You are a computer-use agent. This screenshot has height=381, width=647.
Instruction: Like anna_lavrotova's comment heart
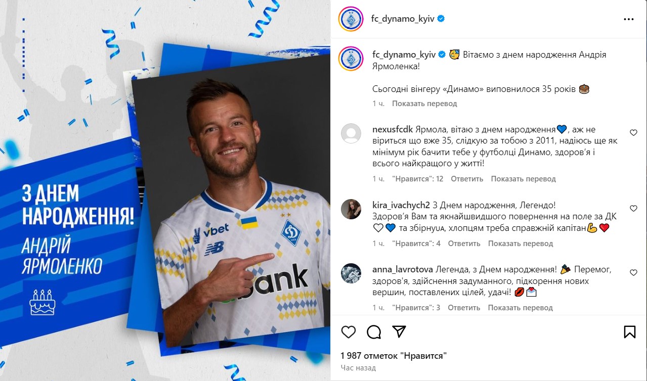(x=633, y=273)
